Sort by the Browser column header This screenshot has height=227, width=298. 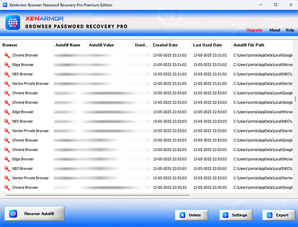(10, 45)
